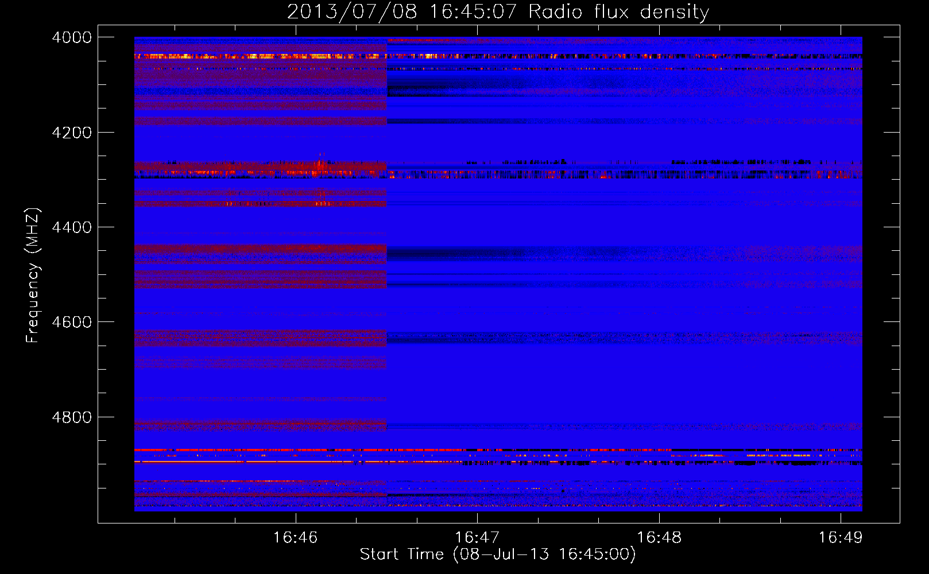Click the '4000' frequency axis label
This screenshot has width=929, height=574.
(x=72, y=37)
